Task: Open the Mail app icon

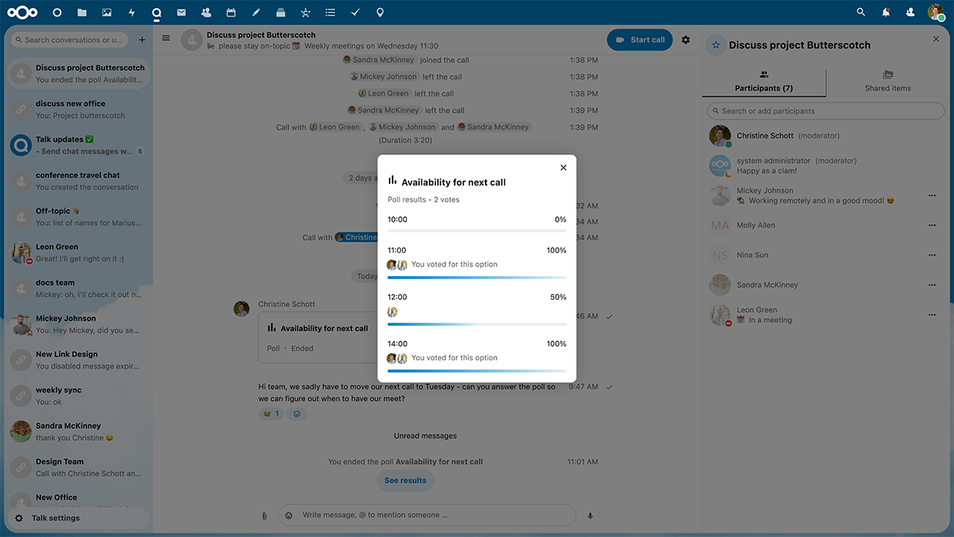Action: (181, 13)
